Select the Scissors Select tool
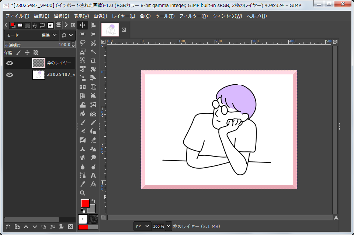Viewport: 354px width, 235px height. pos(93,43)
